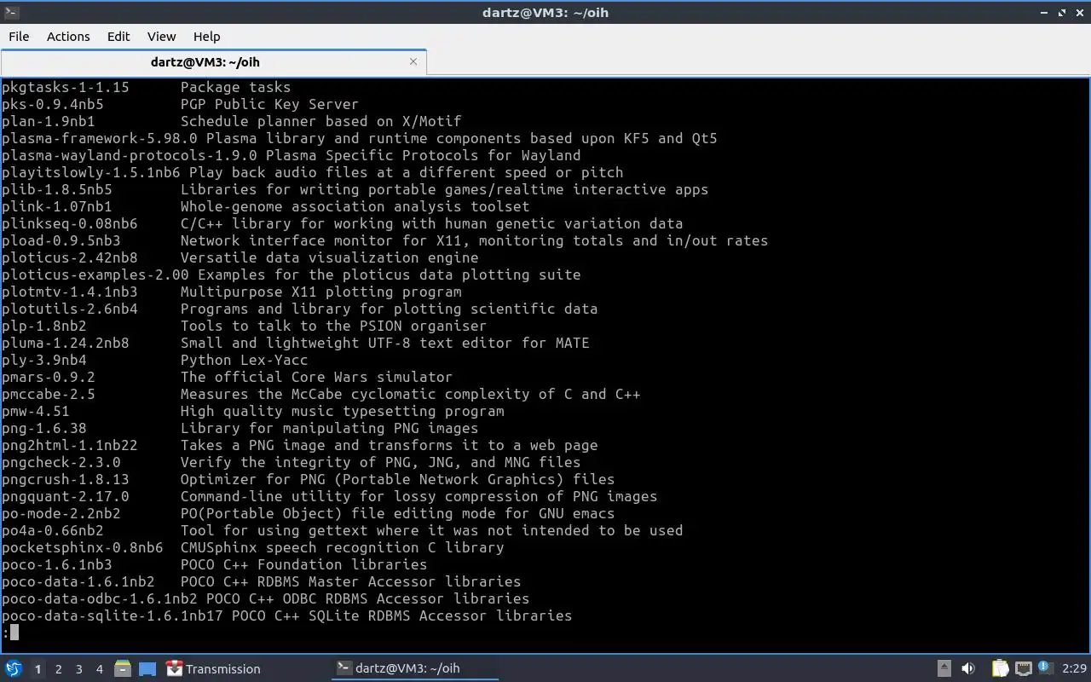Viewport: 1091px width, 682px height.
Task: Open the Edit menu
Action: [x=118, y=36]
